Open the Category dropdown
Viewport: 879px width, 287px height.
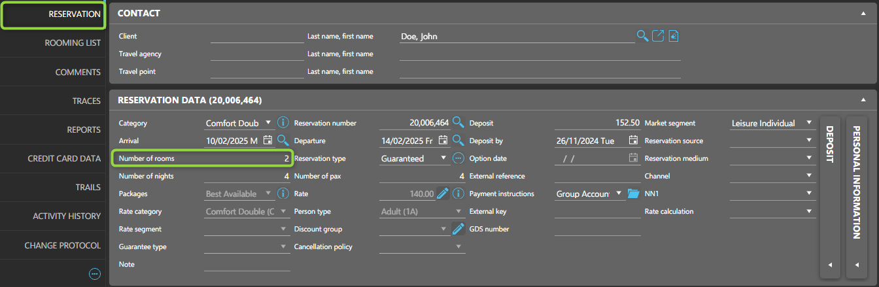click(268, 123)
